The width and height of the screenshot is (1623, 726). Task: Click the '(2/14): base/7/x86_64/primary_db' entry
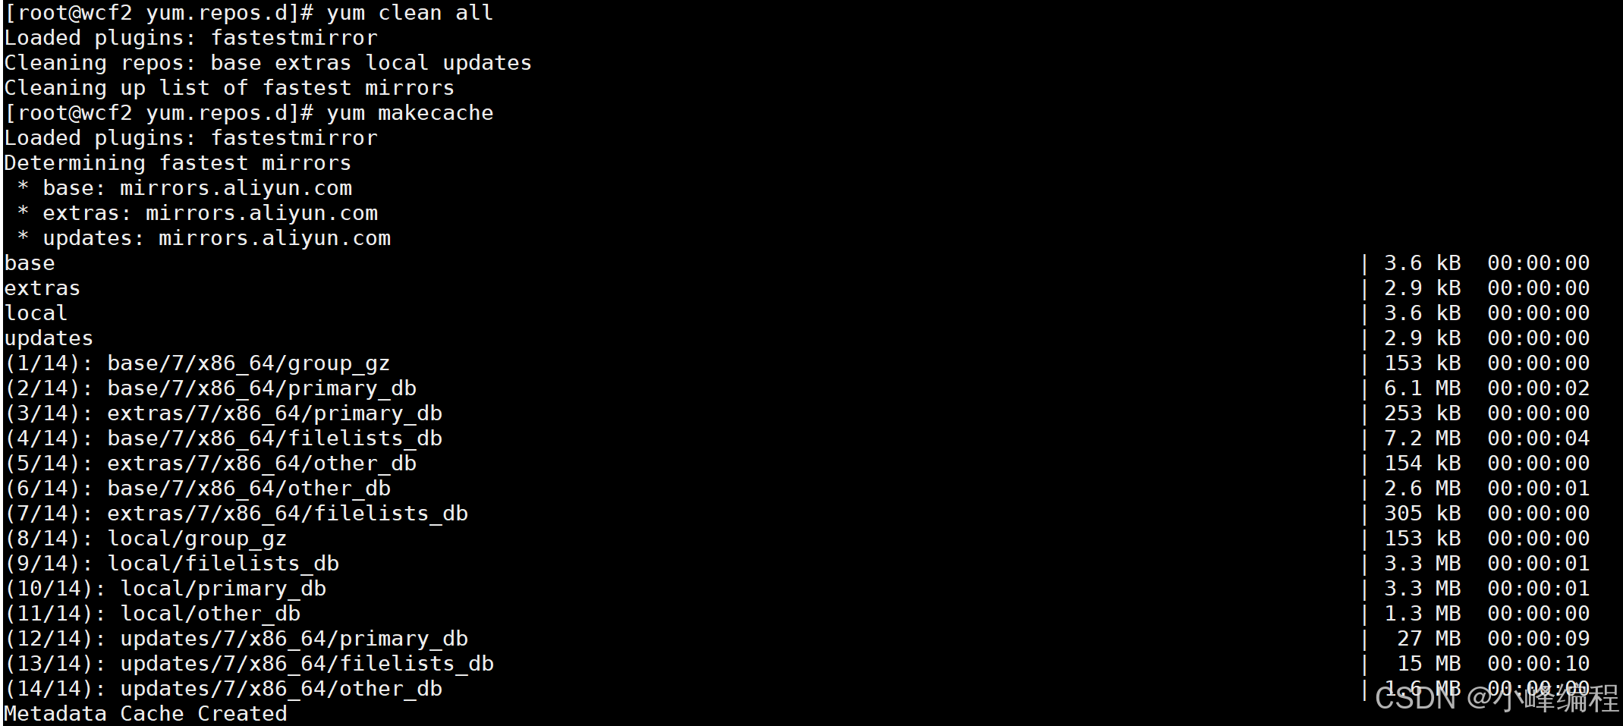(210, 388)
